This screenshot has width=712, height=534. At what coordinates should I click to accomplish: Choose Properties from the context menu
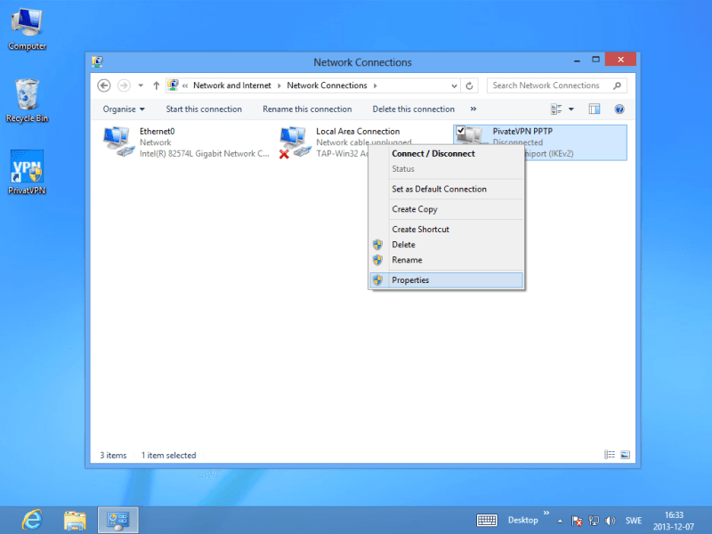point(410,279)
